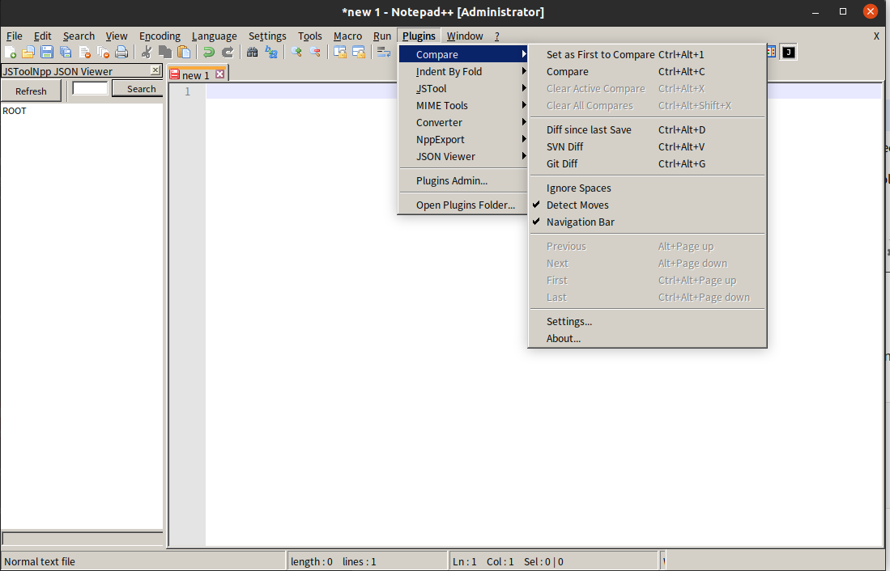Screen dimensions: 890x571
Task: Open the Run menu
Action: point(382,36)
